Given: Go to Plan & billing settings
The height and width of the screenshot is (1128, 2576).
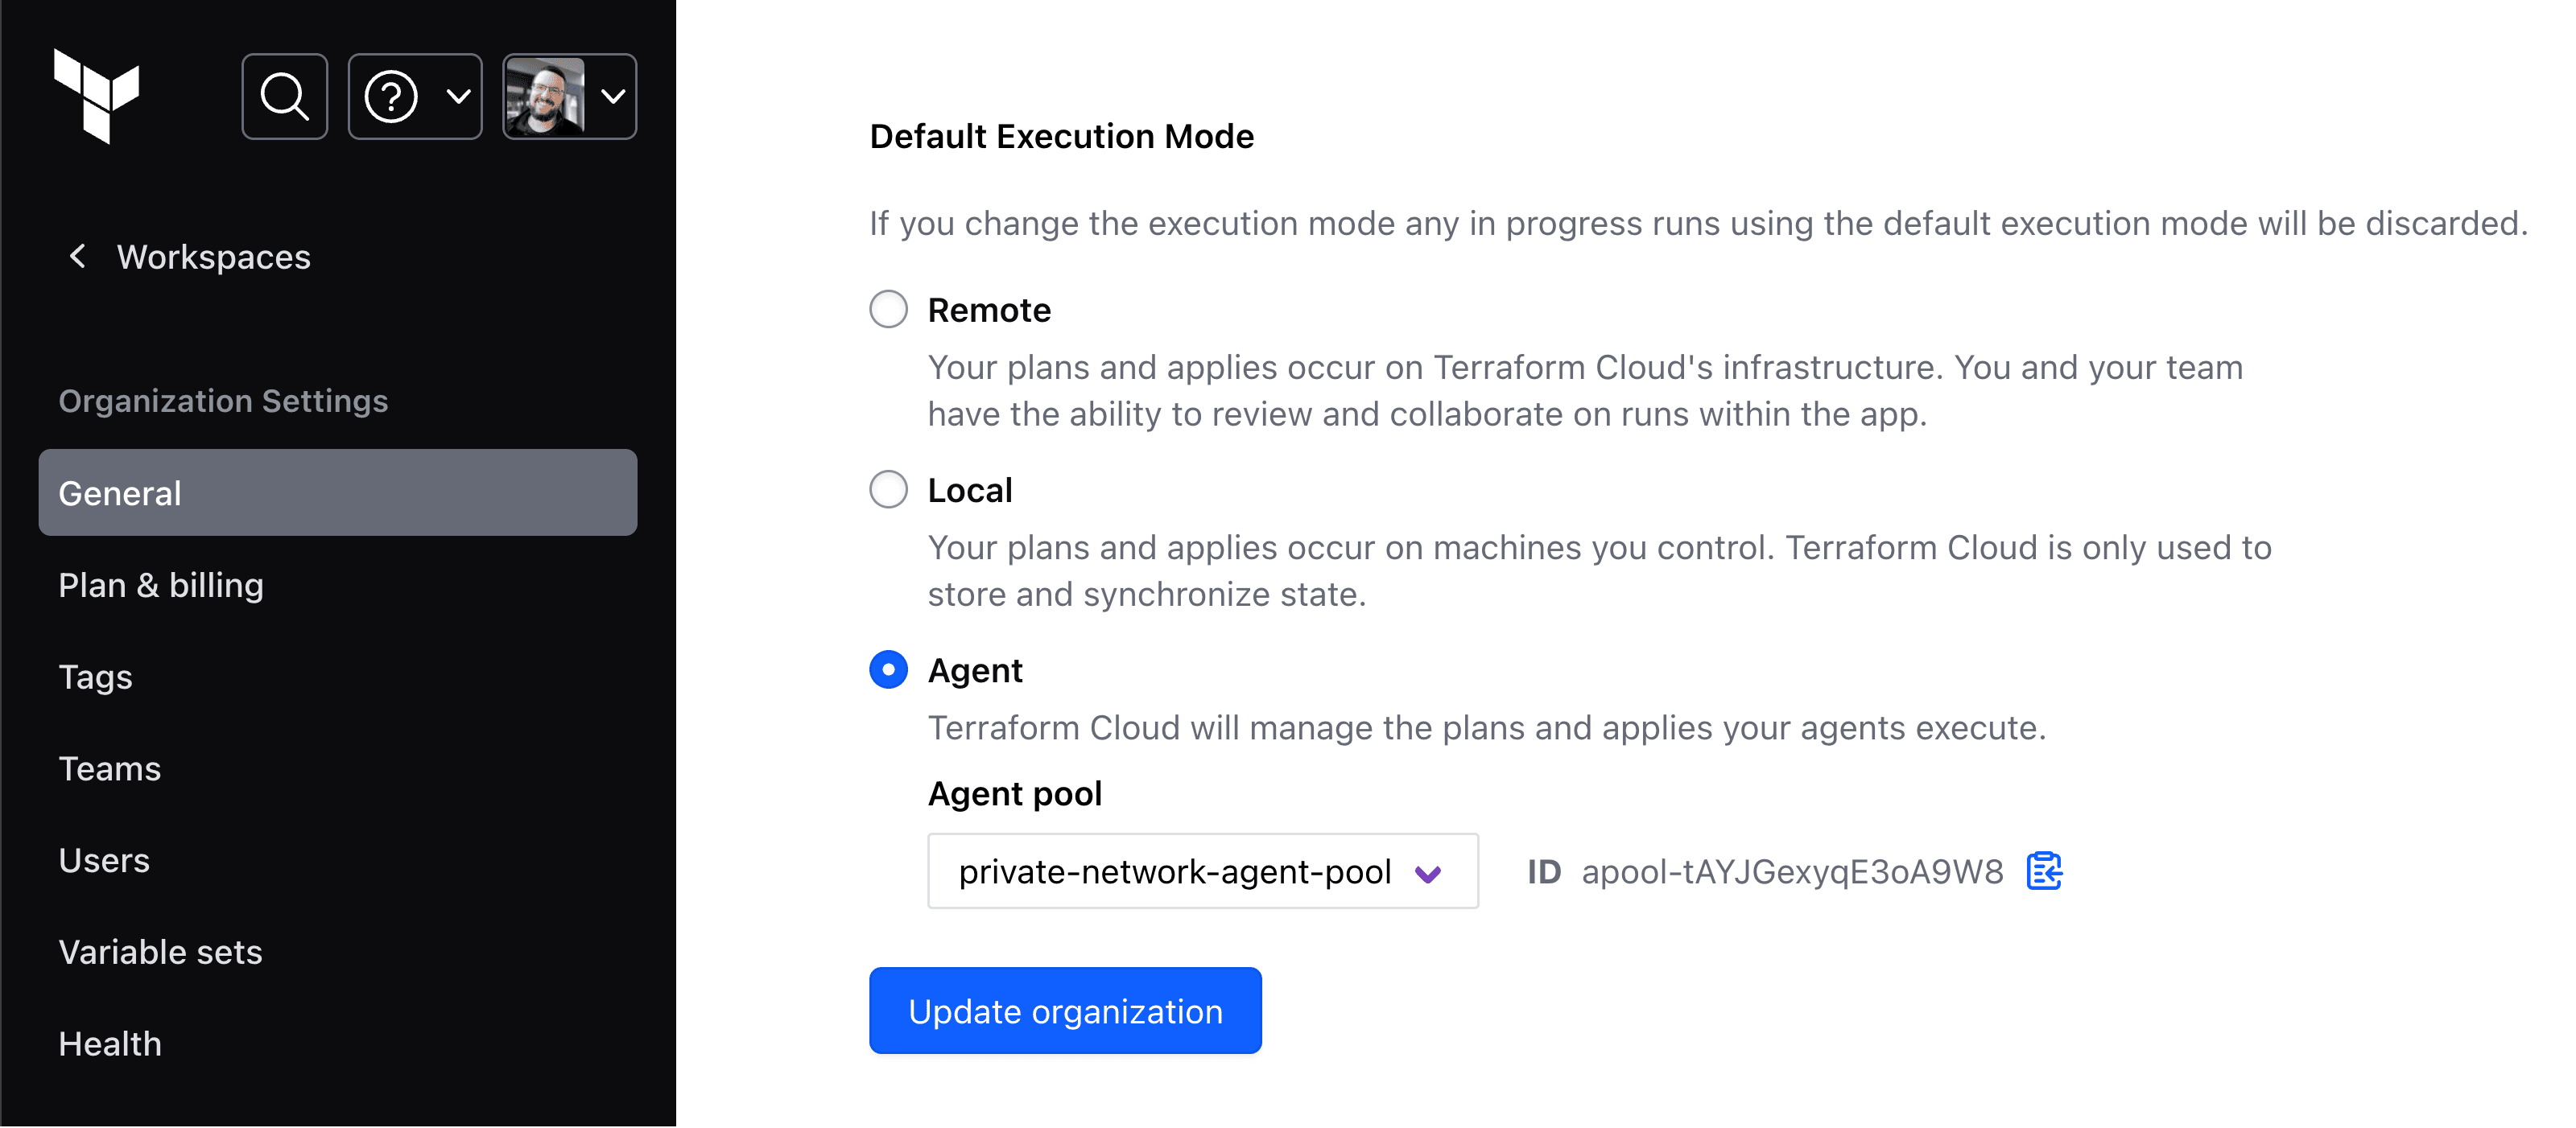Looking at the screenshot, I should tap(161, 586).
